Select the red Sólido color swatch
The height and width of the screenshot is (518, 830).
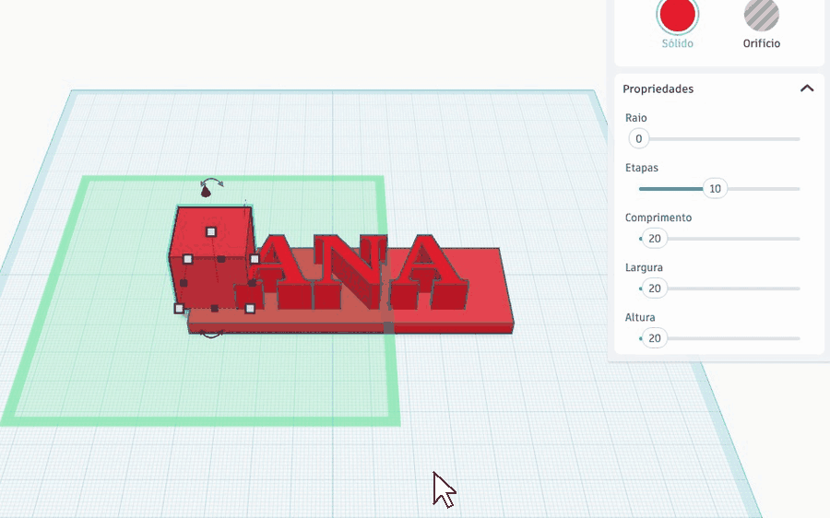click(677, 15)
